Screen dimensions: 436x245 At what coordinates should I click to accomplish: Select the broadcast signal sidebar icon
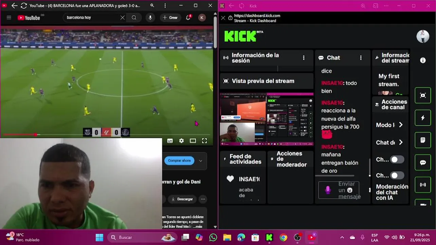click(423, 185)
